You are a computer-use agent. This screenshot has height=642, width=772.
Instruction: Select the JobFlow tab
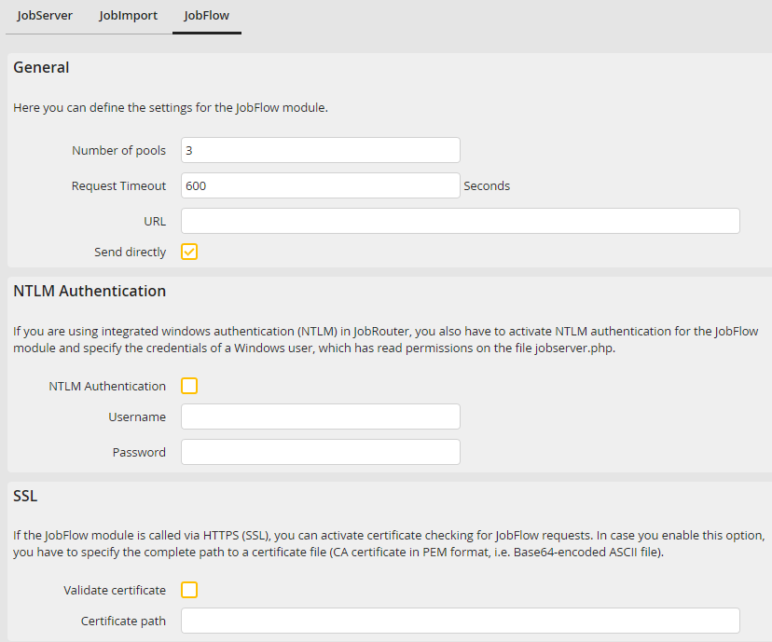click(x=206, y=16)
